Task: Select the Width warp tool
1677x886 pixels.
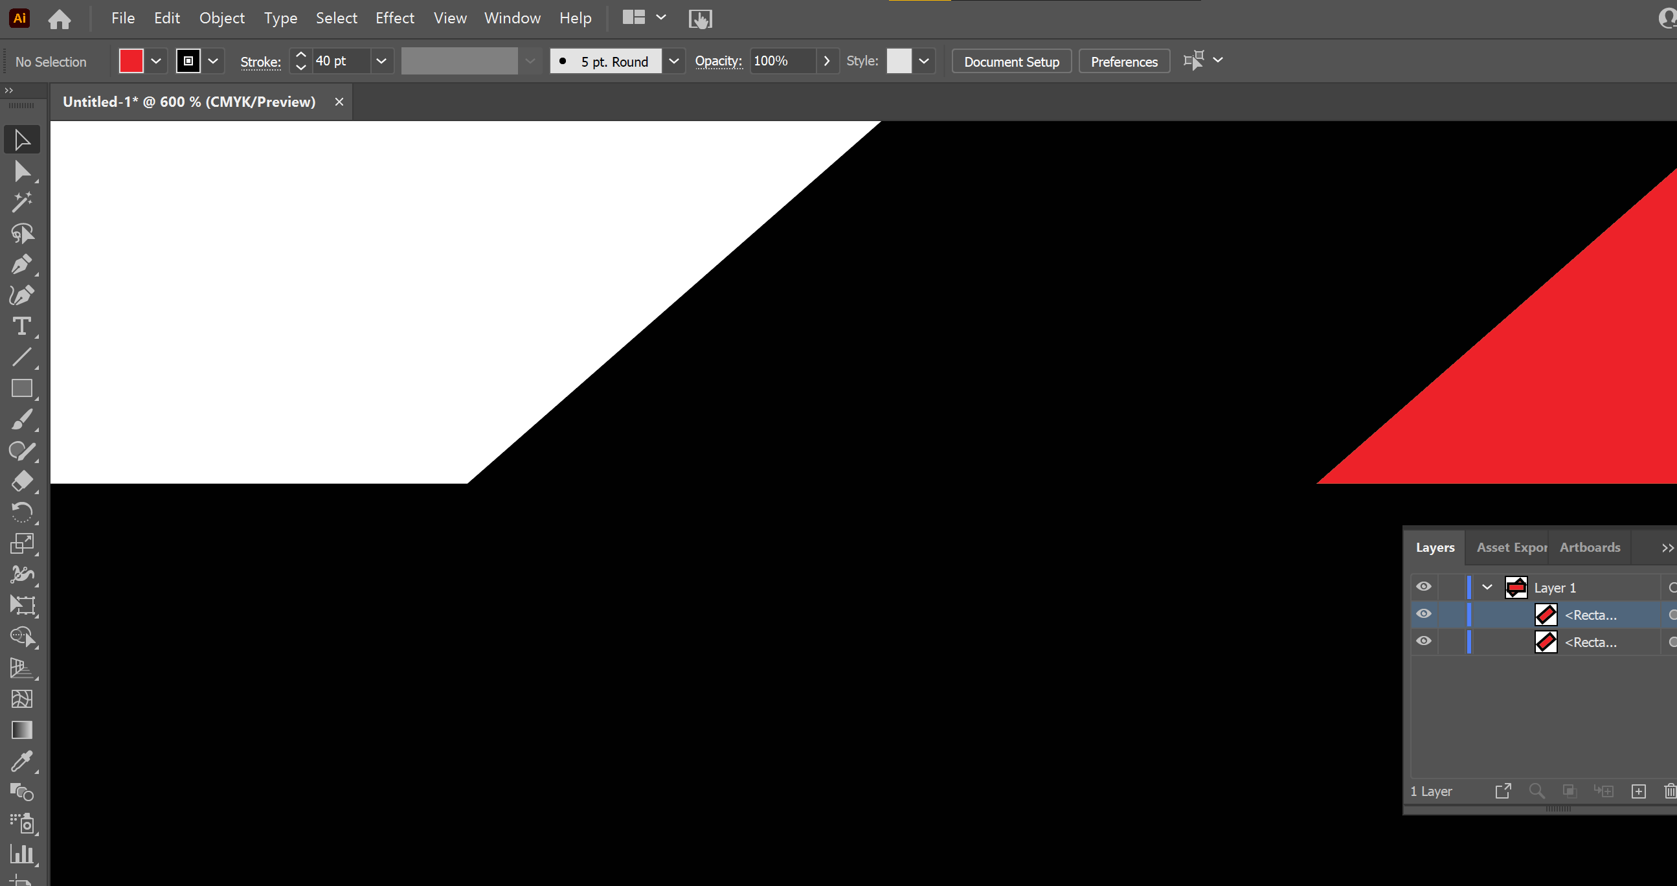Action: pyautogui.click(x=21, y=574)
